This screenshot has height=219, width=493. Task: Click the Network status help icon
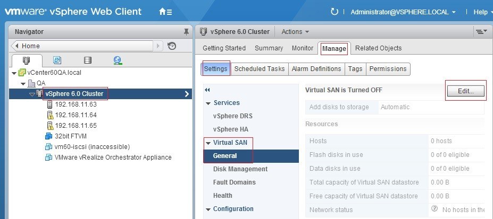tap(434, 209)
